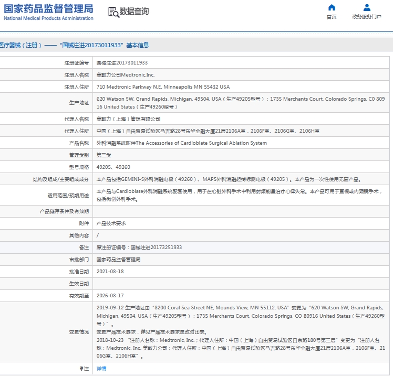Click the 政务服务门户 text label
This screenshot has width=393, height=377.
(x=367, y=17)
